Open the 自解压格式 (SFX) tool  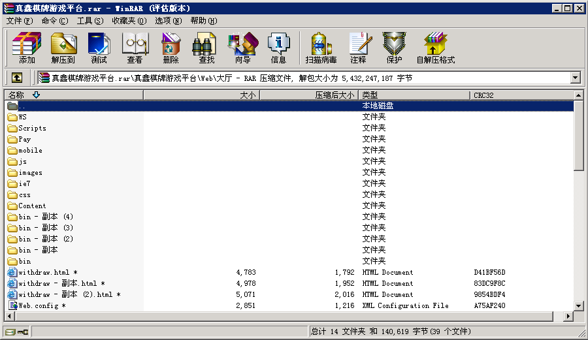tap(435, 48)
